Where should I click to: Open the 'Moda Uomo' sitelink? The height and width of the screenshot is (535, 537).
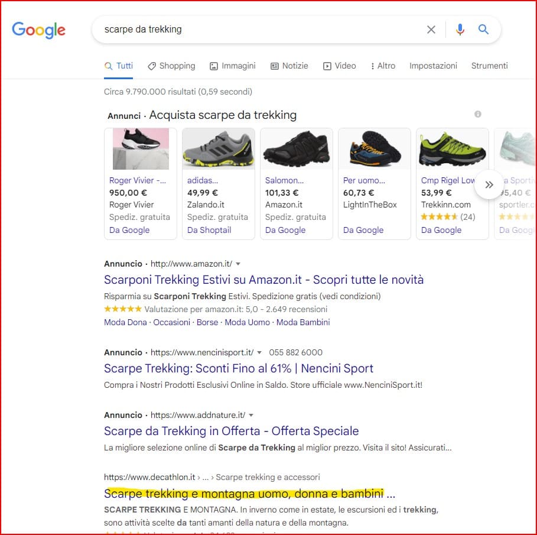tap(248, 322)
